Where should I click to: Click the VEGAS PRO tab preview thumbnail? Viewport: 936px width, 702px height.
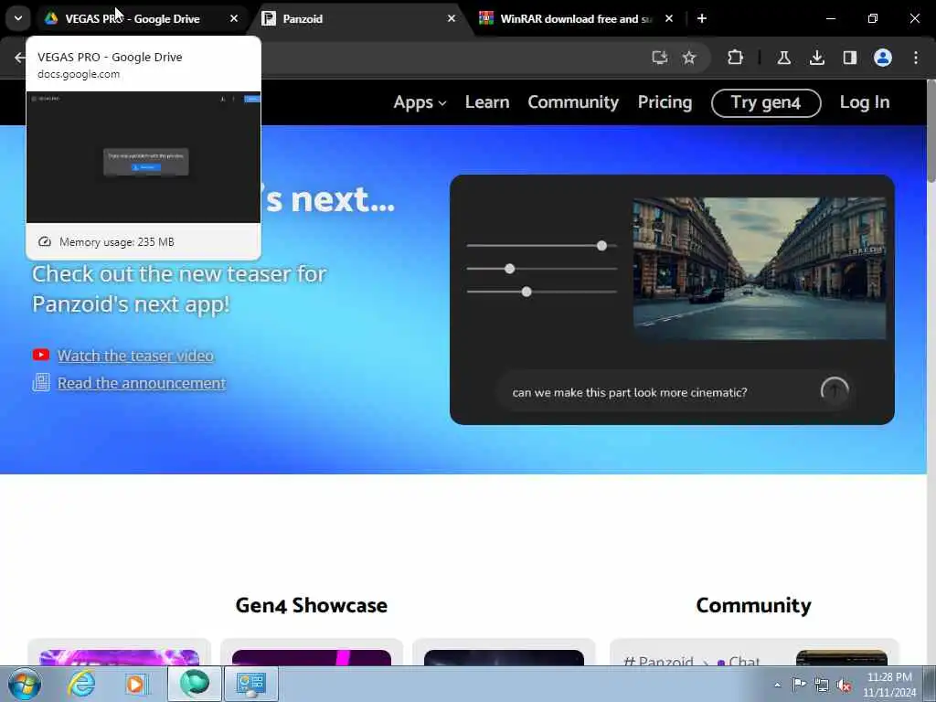[144, 157]
